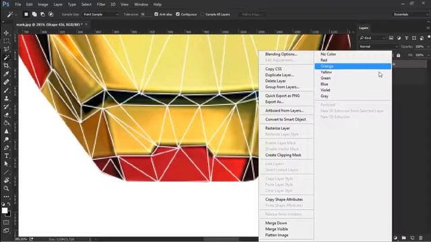
Task: Open the Kind filter dropdown in Layers
Action: click(372, 38)
